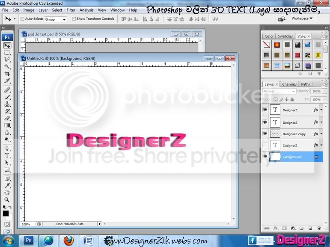The width and height of the screenshot is (330, 247).
Task: Select the Eraser tool
Action: (x=7, y=118)
